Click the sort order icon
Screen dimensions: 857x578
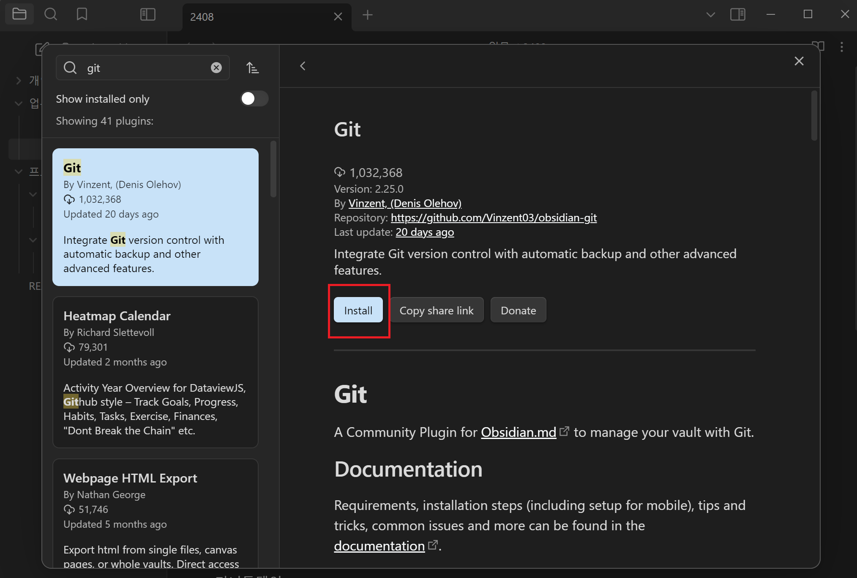point(252,68)
